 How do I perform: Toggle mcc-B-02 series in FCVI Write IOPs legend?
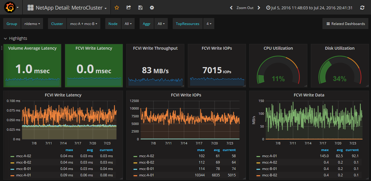(x=147, y=162)
